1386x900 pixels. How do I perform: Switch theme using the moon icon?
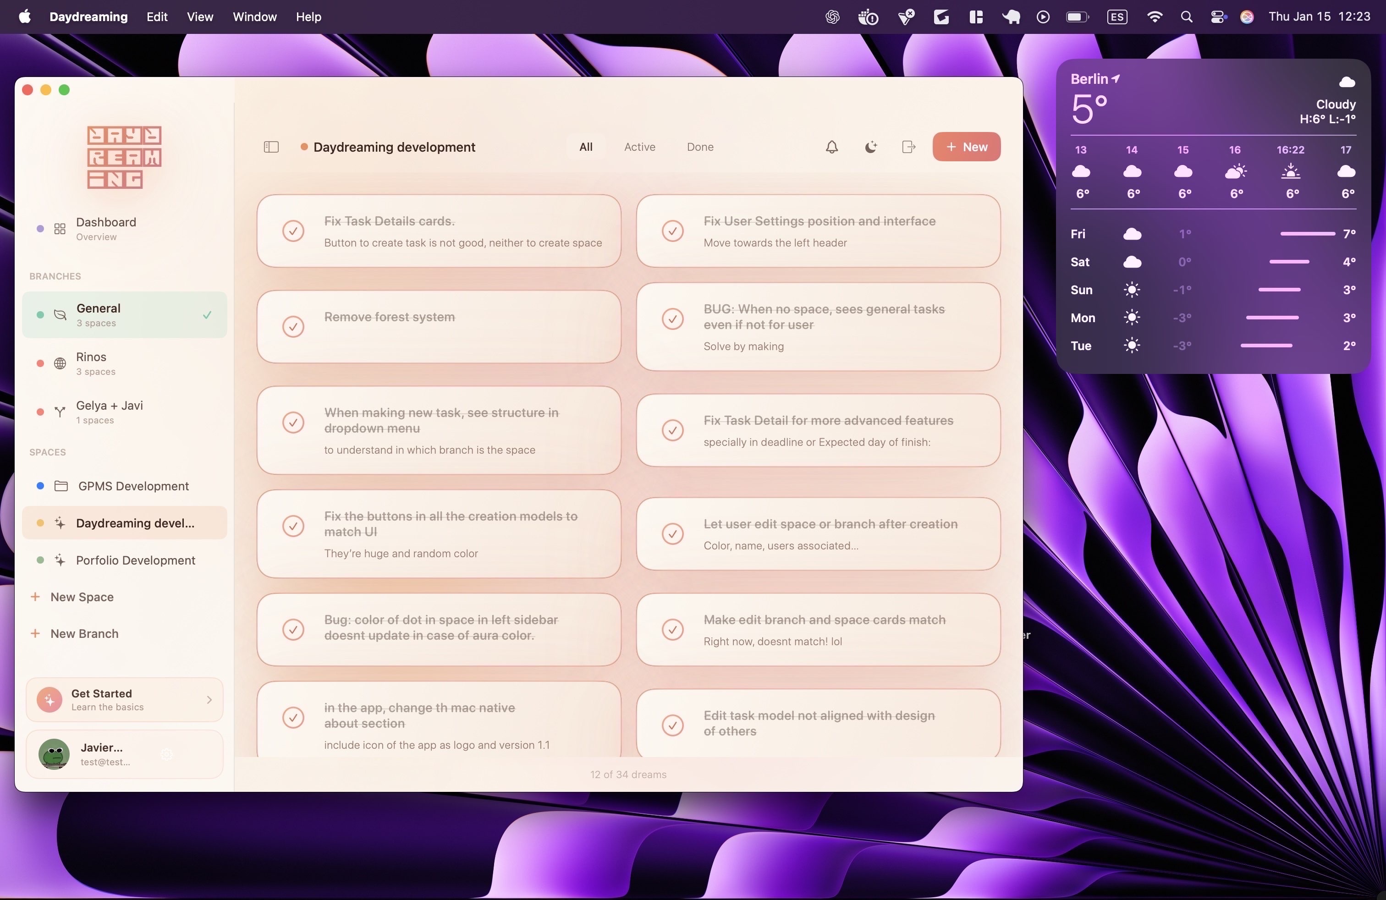871,147
